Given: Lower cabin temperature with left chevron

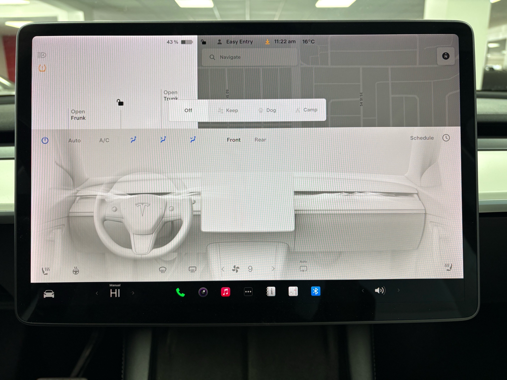Looking at the screenshot, I should pyautogui.click(x=97, y=293).
